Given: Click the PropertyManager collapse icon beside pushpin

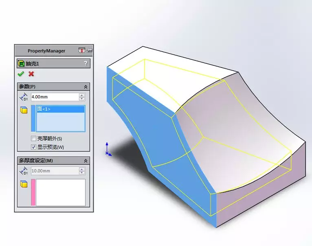Looking at the screenshot, I should [81, 50].
